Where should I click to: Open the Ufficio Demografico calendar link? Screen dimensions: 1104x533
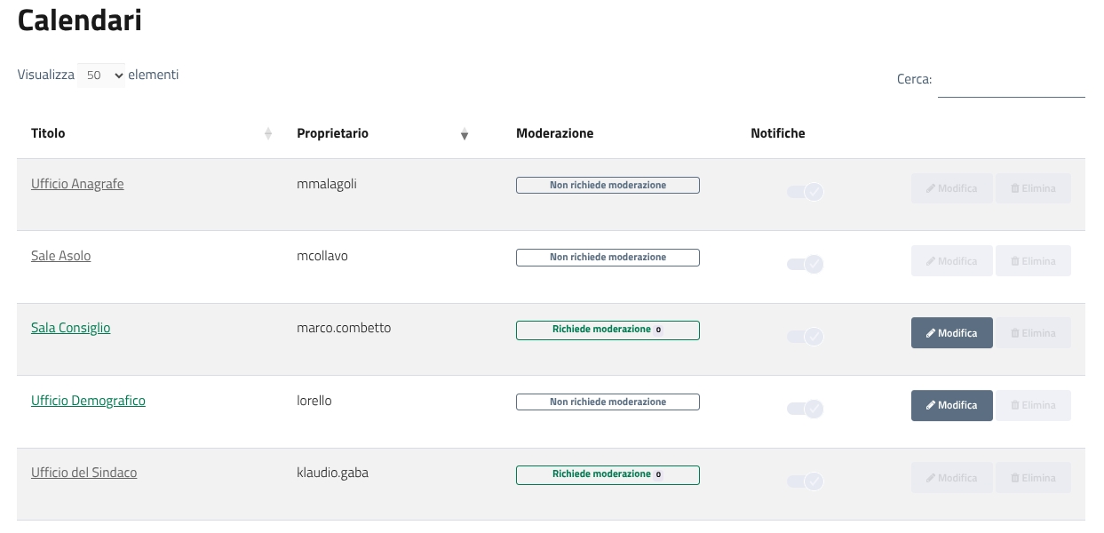click(x=88, y=401)
